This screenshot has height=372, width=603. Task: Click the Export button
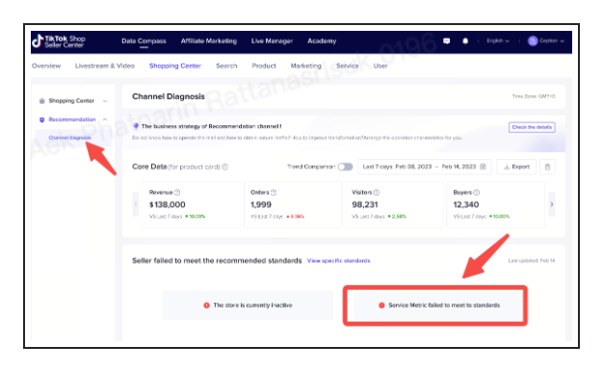516,167
